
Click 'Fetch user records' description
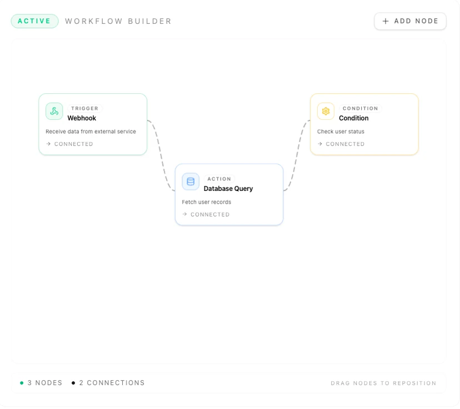tap(207, 202)
